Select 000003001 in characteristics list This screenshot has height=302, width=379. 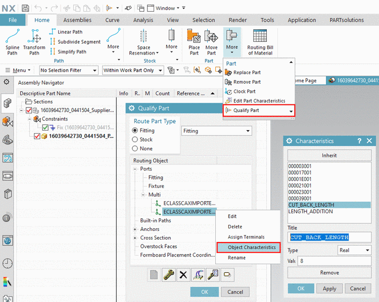[329, 166]
